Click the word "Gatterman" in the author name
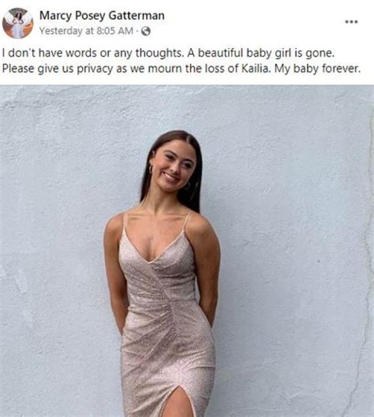 tap(137, 16)
